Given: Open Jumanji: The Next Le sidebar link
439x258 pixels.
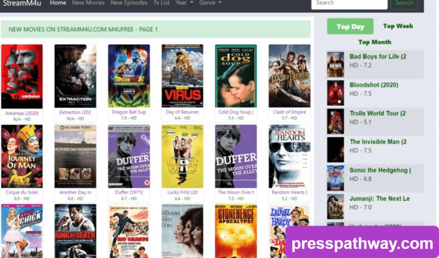Looking at the screenshot, I should pos(380,199).
